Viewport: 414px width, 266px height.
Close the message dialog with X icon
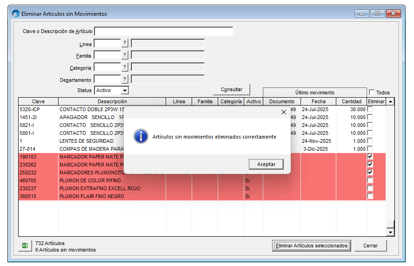click(284, 112)
